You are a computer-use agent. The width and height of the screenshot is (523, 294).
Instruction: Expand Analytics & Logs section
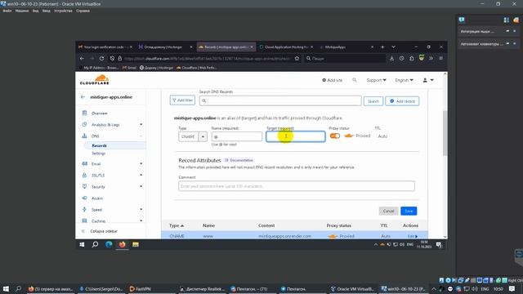[x=141, y=125]
